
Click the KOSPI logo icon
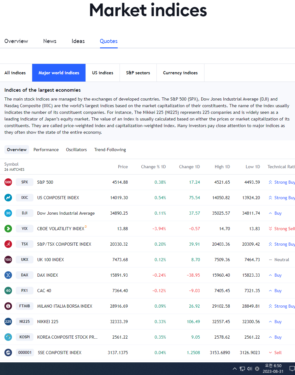pyautogui.click(x=8, y=337)
